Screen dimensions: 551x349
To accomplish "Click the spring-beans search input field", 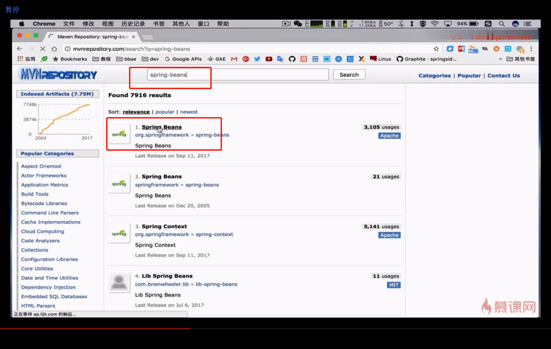I will click(238, 75).
